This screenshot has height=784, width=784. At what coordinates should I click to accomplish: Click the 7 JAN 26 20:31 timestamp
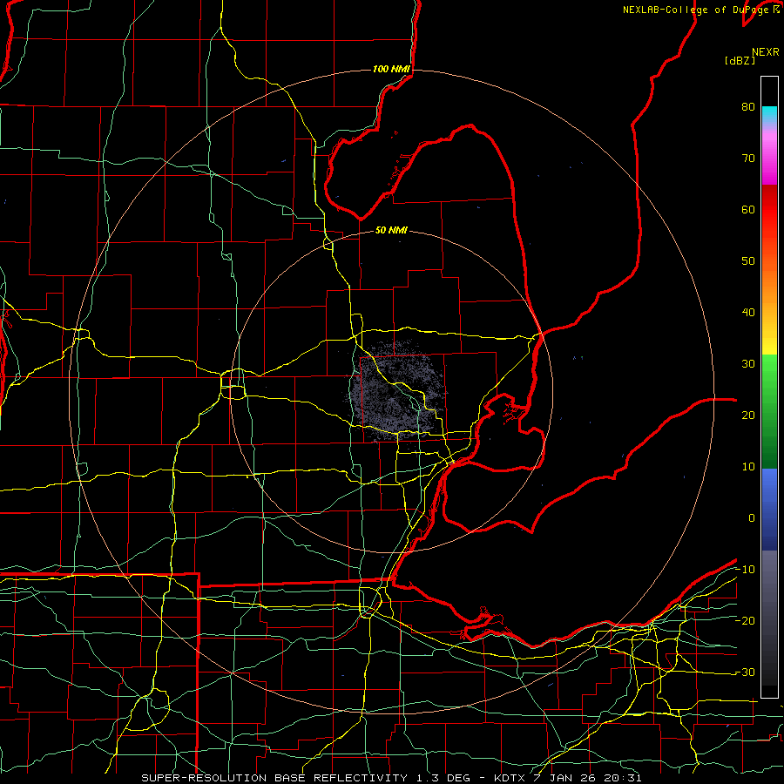tap(587, 778)
